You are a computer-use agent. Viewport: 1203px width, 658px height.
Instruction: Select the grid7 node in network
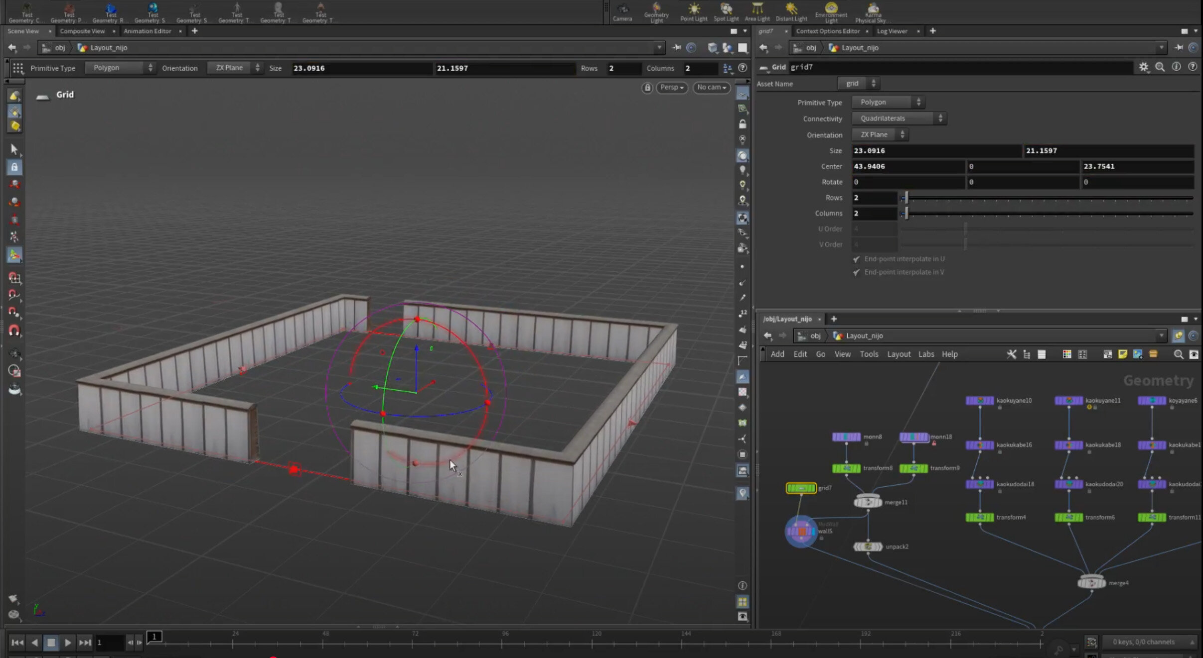pyautogui.click(x=801, y=488)
